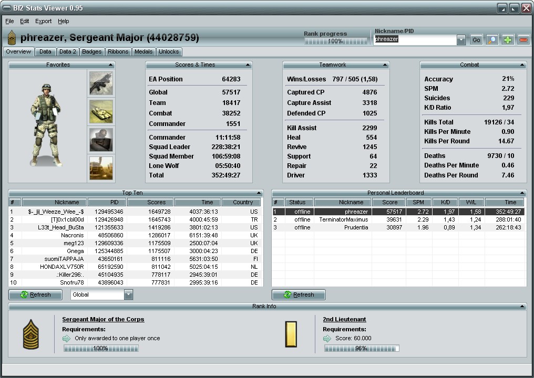Click the green plus add player icon
Screen dimensions: 534x378
coord(508,40)
